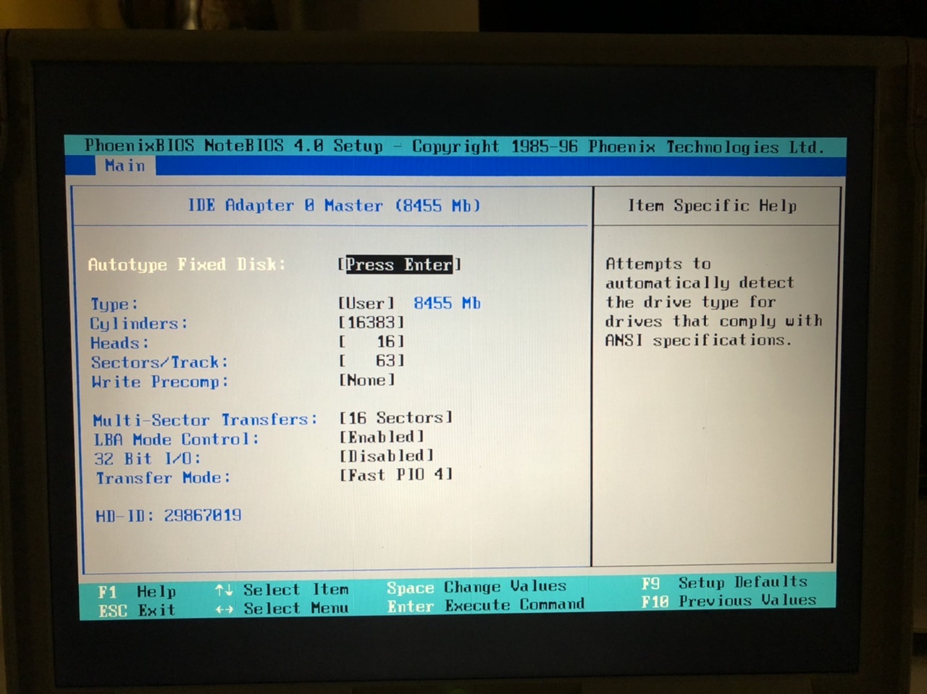
Task: Click the 8455 Mb size beside Type
Action: click(x=447, y=303)
